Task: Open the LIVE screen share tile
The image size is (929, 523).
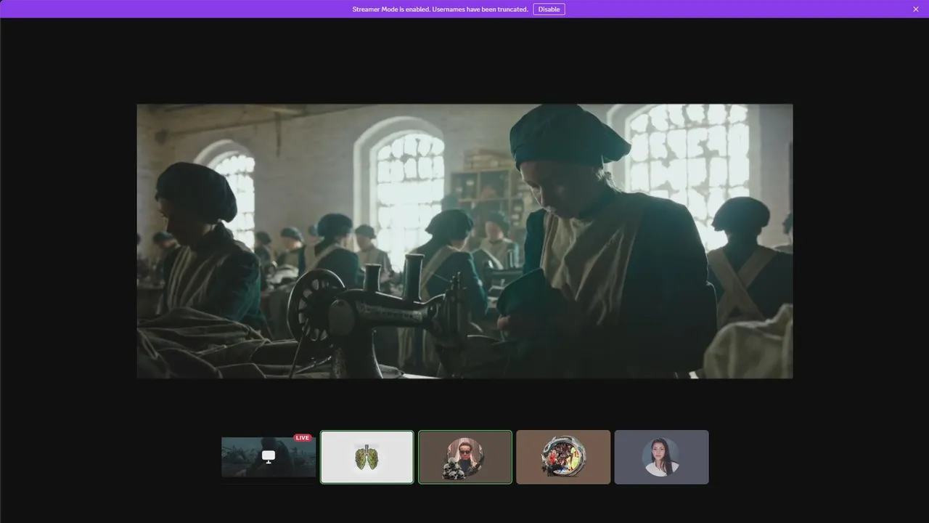Action: point(269,457)
